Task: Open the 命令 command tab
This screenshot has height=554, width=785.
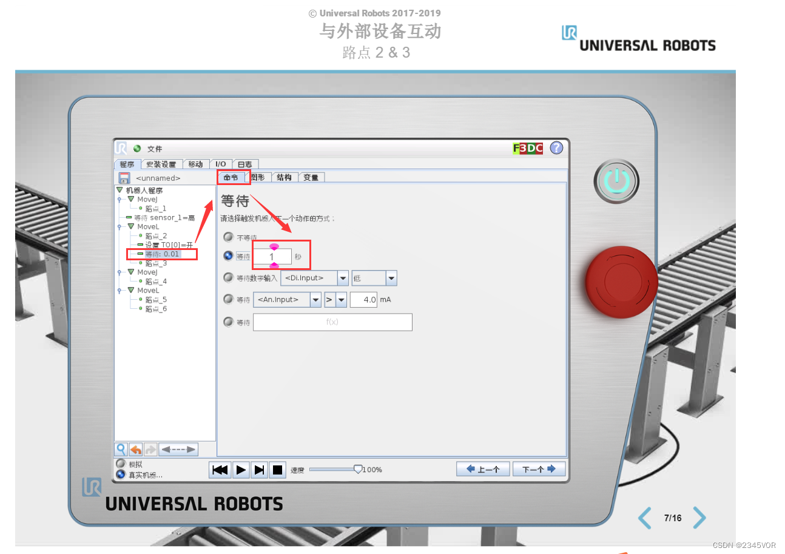Action: pos(231,177)
